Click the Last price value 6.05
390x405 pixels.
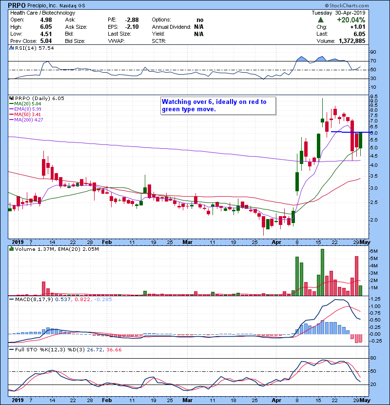(360, 34)
